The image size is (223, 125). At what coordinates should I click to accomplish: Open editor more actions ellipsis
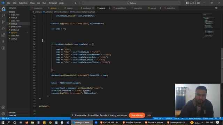[220, 8]
